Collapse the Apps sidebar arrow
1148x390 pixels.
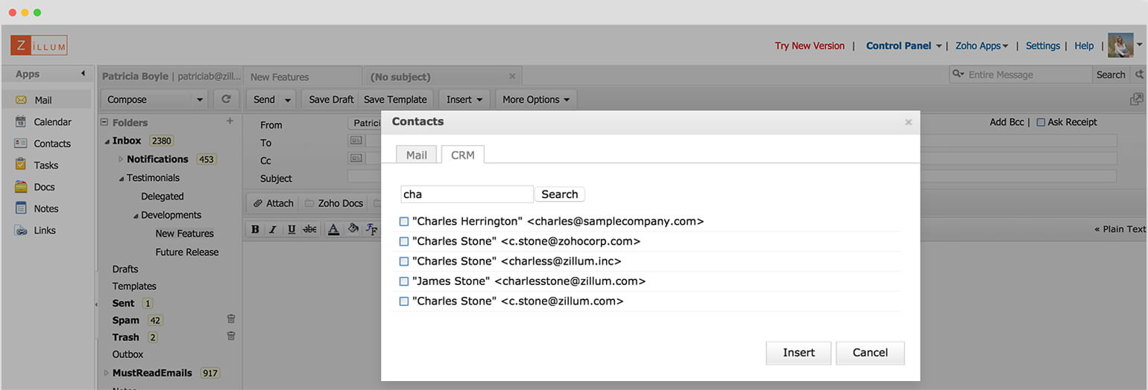point(83,74)
